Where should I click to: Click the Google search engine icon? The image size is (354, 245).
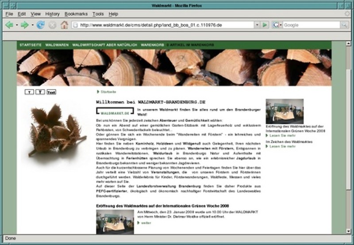(x=275, y=25)
